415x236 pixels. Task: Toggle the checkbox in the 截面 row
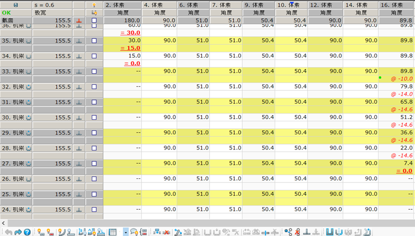tap(94, 20)
